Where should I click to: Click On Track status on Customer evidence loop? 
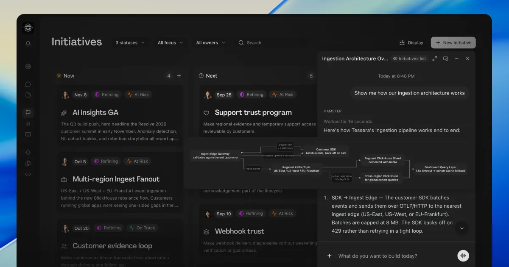[x=143, y=228]
